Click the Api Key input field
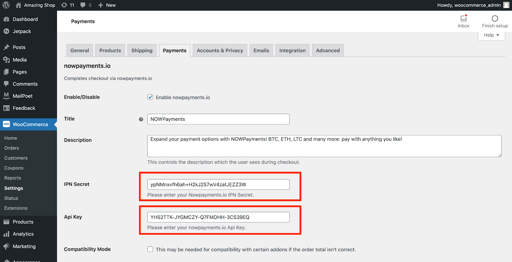512x262 pixels. pos(218,217)
